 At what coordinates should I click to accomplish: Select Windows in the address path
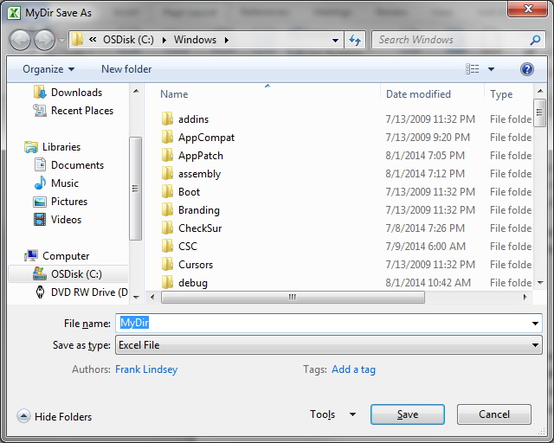pyautogui.click(x=195, y=40)
